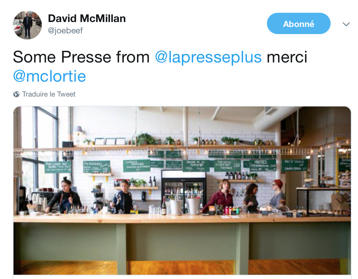Open the @lapresseplus mention

tap(208, 57)
